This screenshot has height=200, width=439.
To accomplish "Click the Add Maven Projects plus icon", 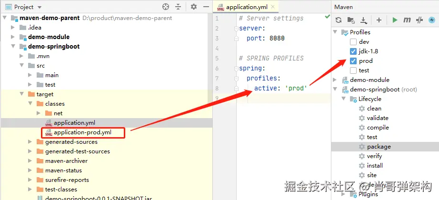I will click(379, 20).
